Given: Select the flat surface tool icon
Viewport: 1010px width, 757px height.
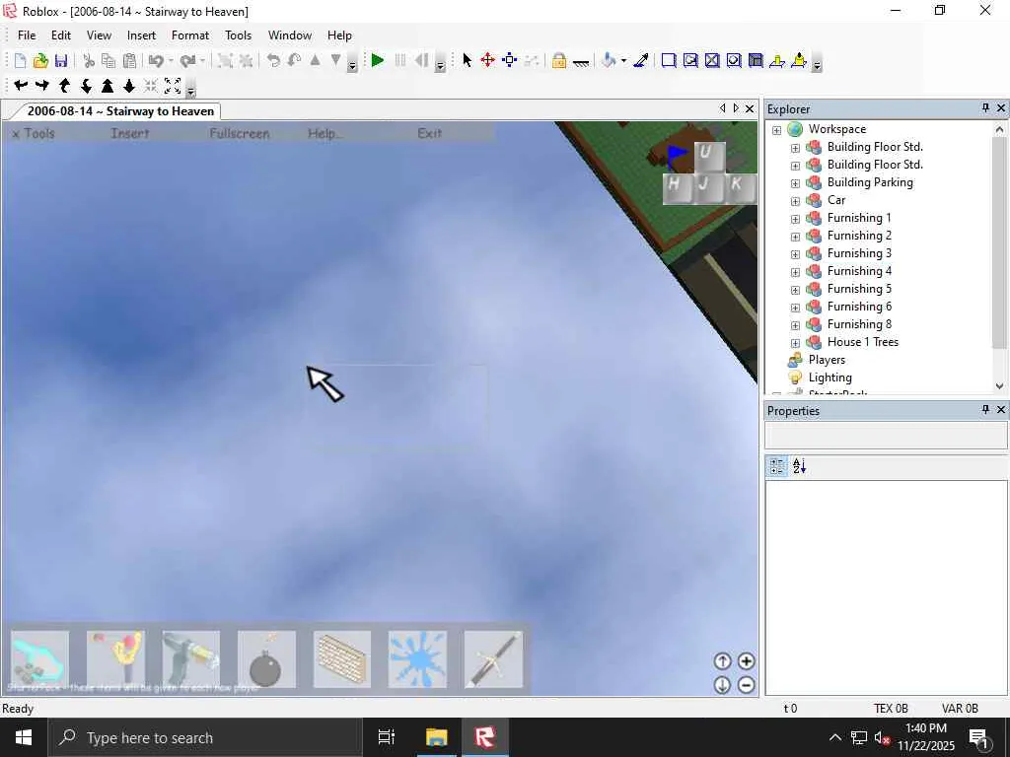Looking at the screenshot, I should click(x=669, y=60).
